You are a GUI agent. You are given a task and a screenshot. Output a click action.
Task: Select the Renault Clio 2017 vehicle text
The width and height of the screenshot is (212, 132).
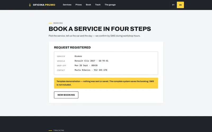(x=91, y=61)
